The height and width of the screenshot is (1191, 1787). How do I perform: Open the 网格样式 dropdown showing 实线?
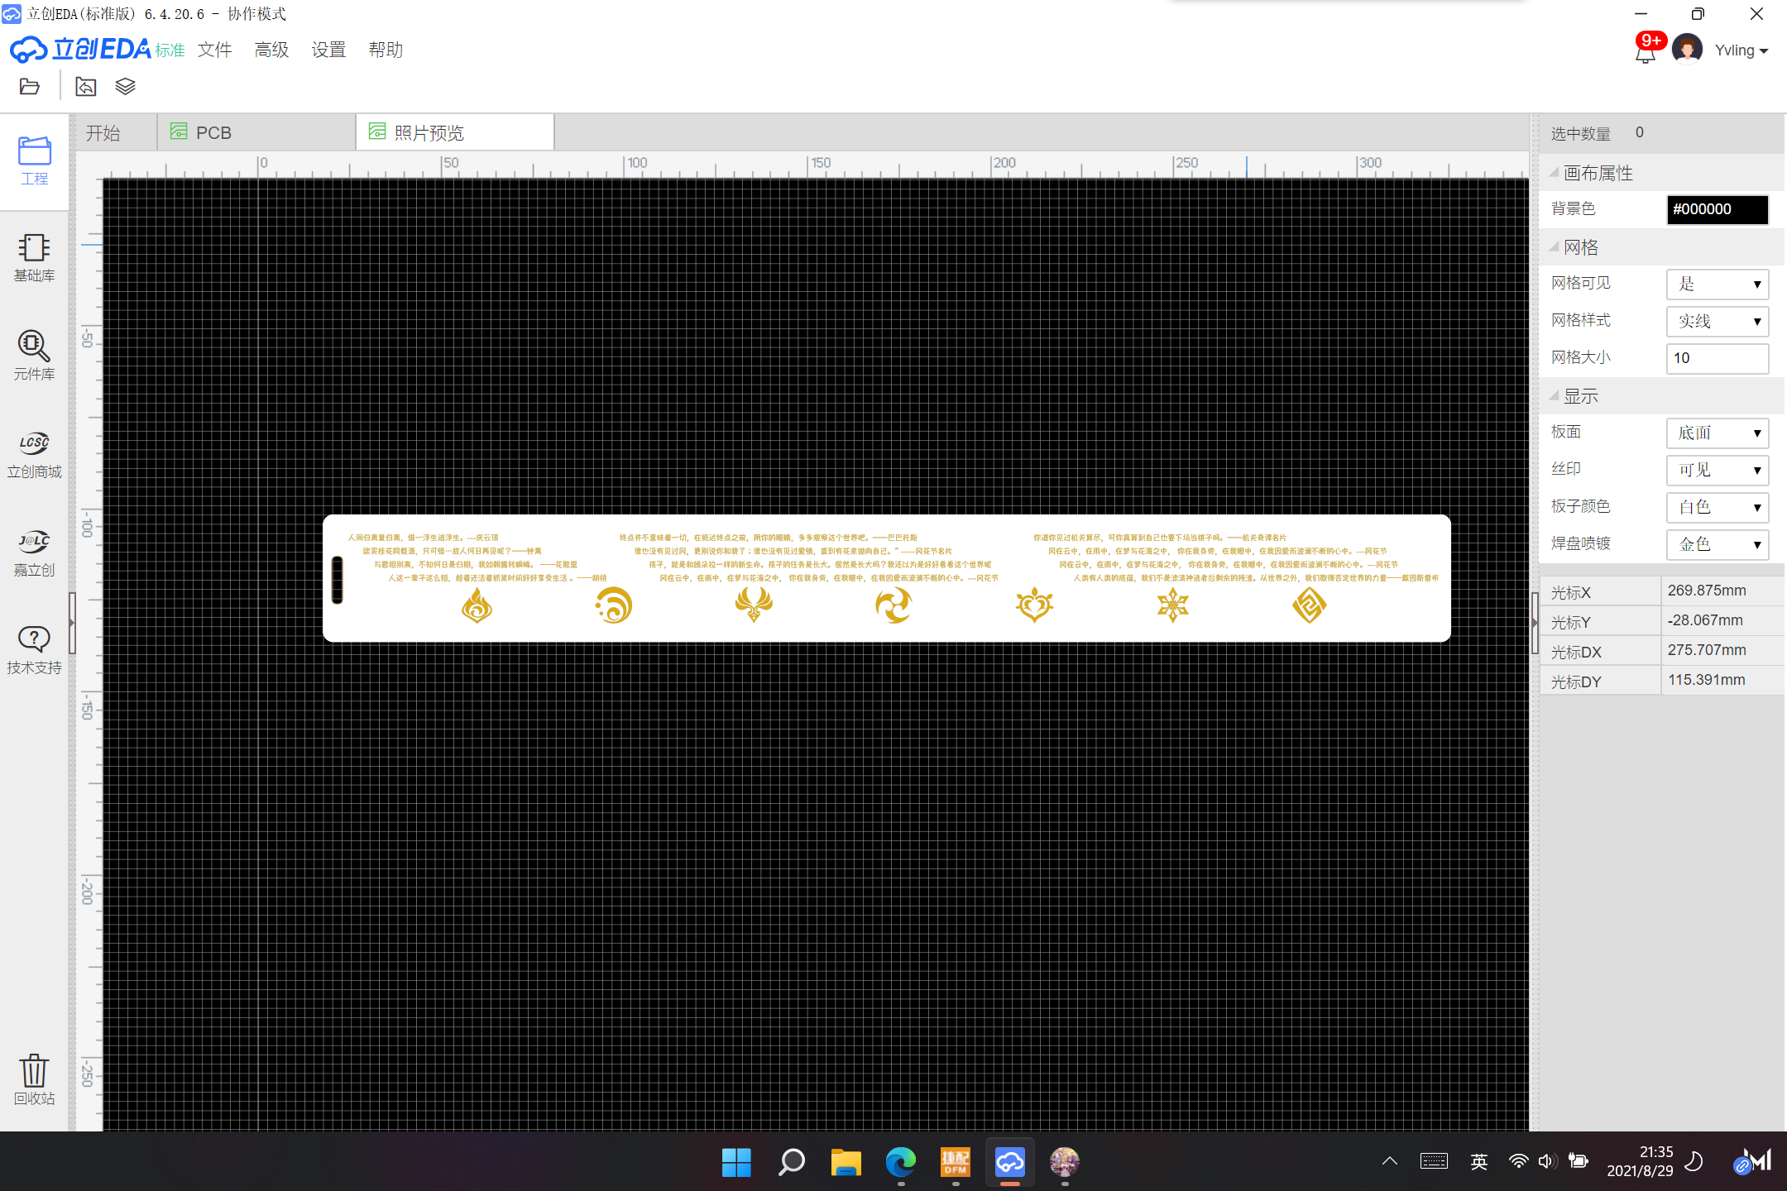point(1718,321)
